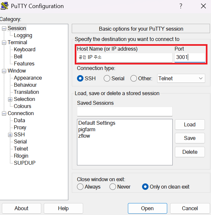Image resolution: width=211 pixels, height=215 pixels.
Task: Open the Colours settings category
Action: (23, 106)
